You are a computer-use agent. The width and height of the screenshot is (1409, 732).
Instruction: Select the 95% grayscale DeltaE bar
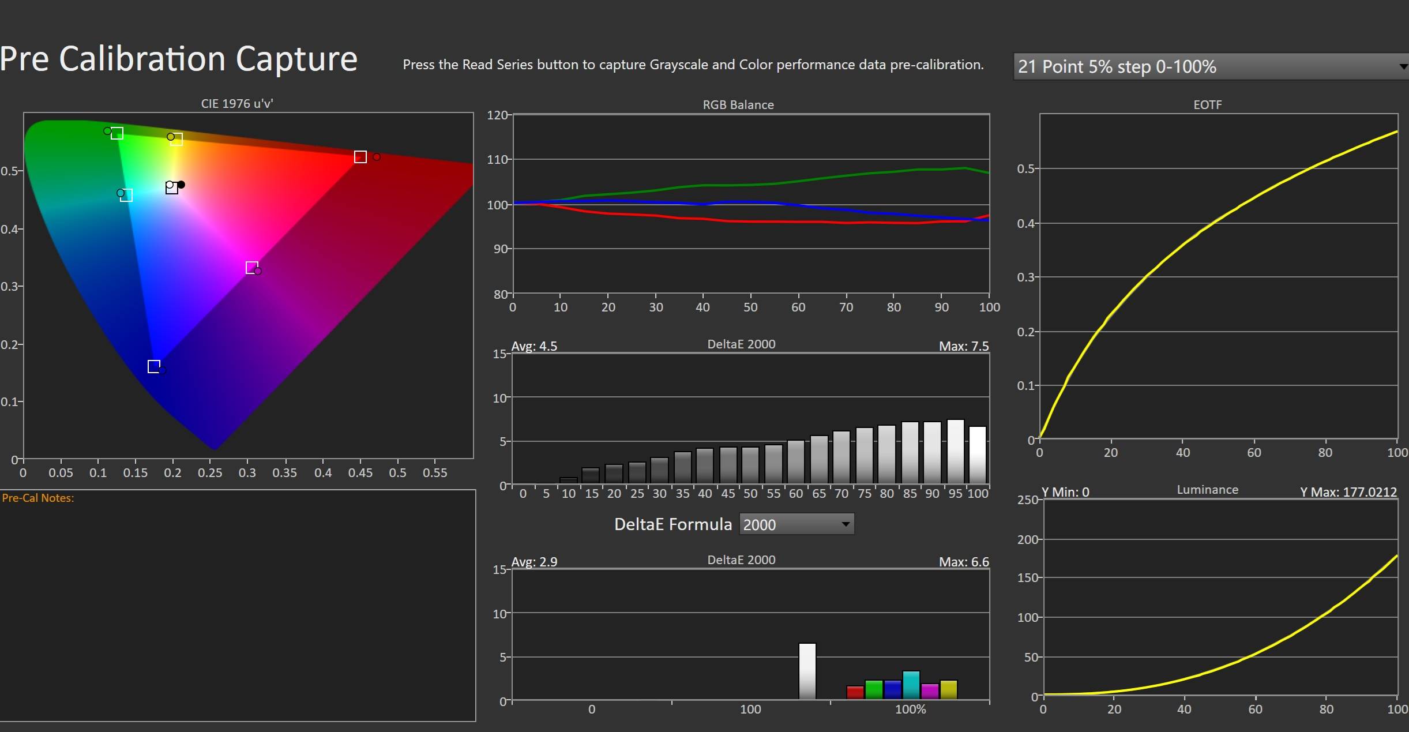point(955,452)
